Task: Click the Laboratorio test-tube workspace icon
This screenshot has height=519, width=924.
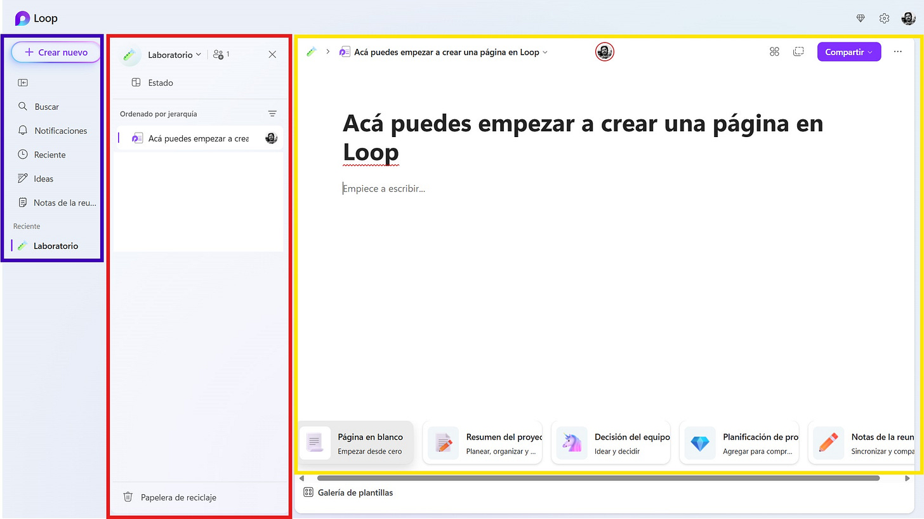Action: click(131, 55)
